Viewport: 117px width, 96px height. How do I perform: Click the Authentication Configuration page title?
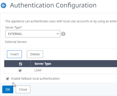point(53,5)
